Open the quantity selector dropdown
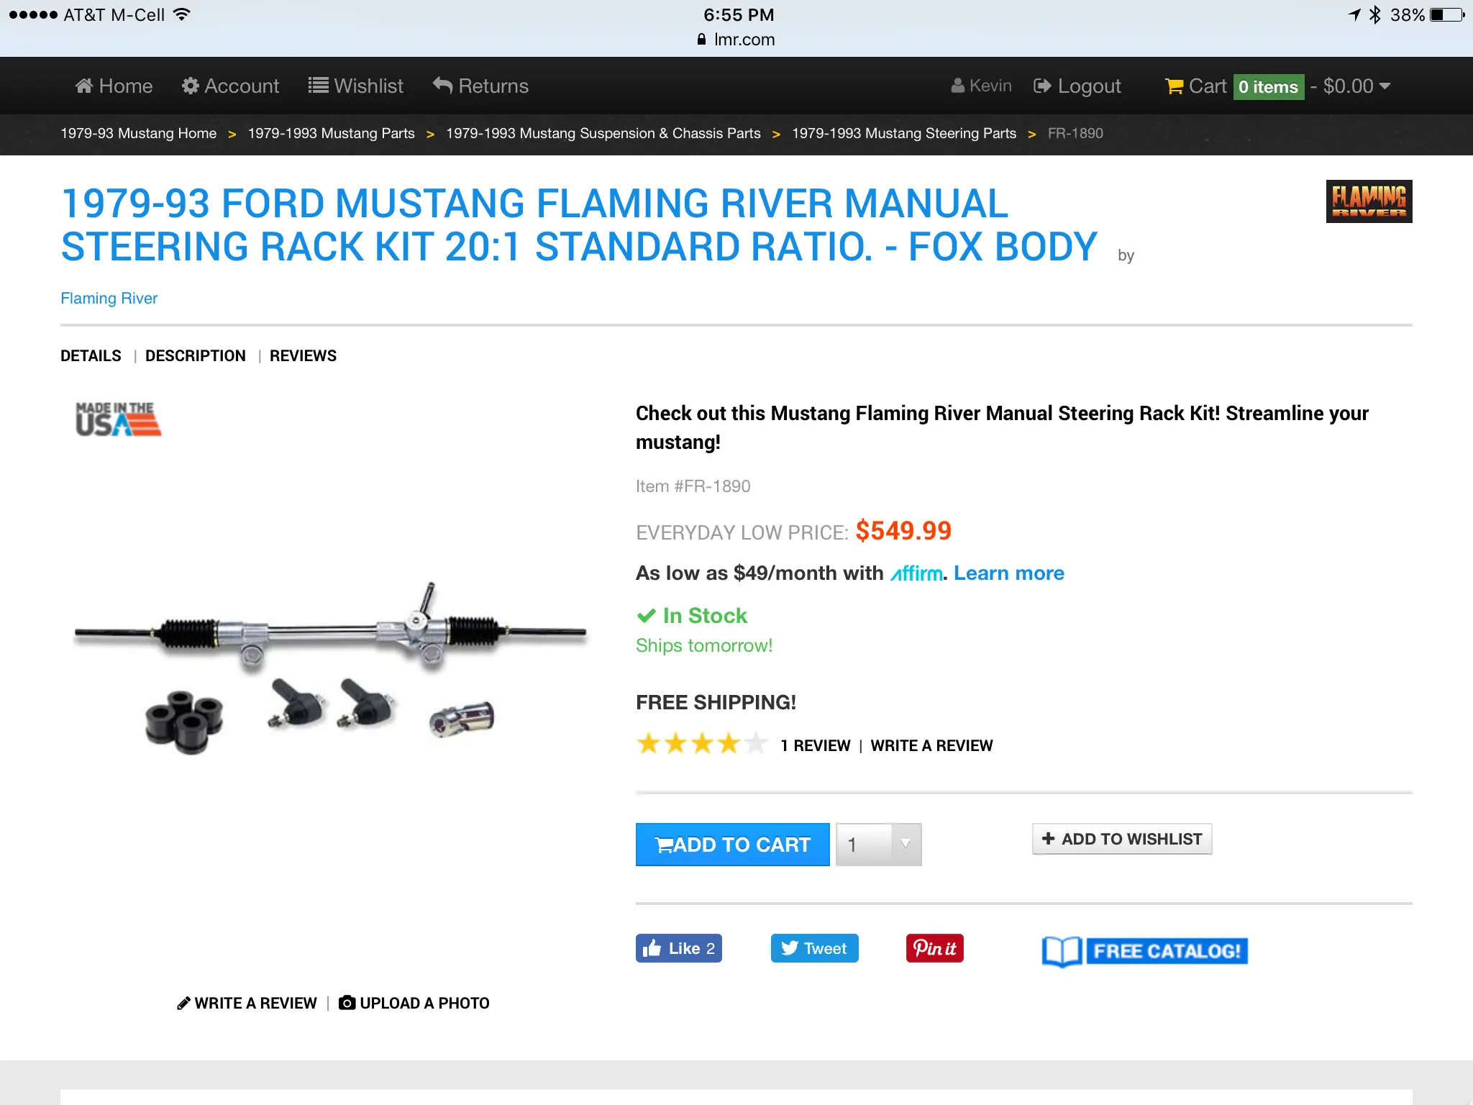 pos(878,844)
